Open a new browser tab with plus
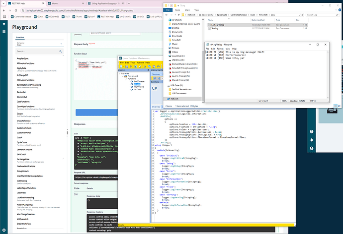This screenshot has height=234, width=343. pos(129,3)
